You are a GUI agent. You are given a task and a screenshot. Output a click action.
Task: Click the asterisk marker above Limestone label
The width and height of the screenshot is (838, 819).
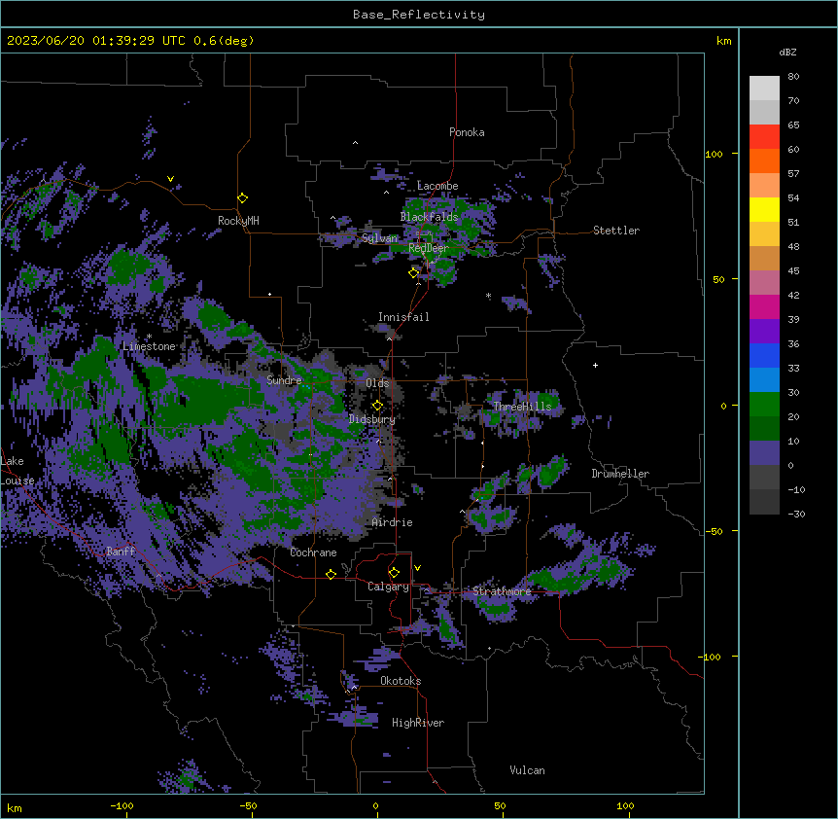click(x=149, y=337)
